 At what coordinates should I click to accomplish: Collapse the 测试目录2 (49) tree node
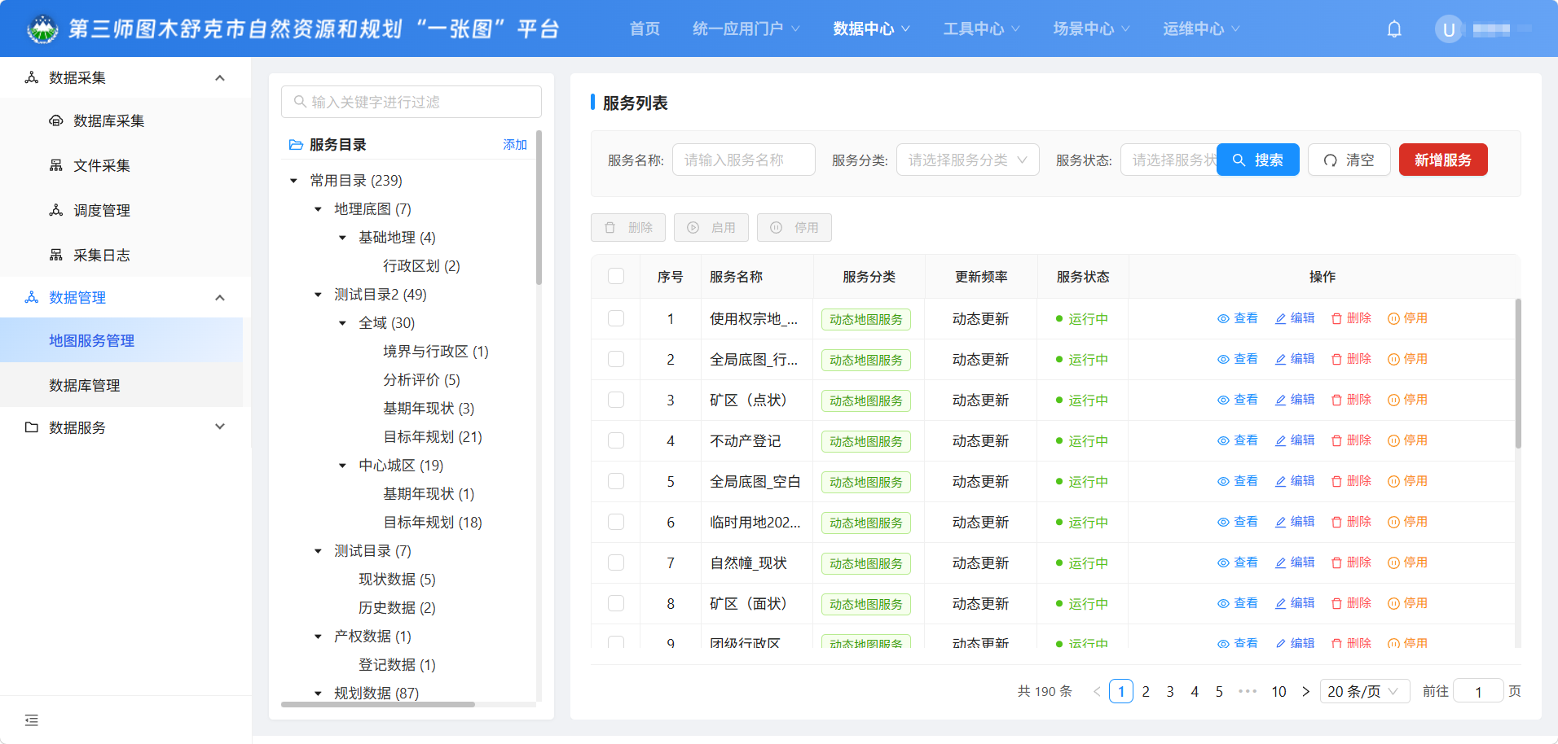pyautogui.click(x=318, y=295)
